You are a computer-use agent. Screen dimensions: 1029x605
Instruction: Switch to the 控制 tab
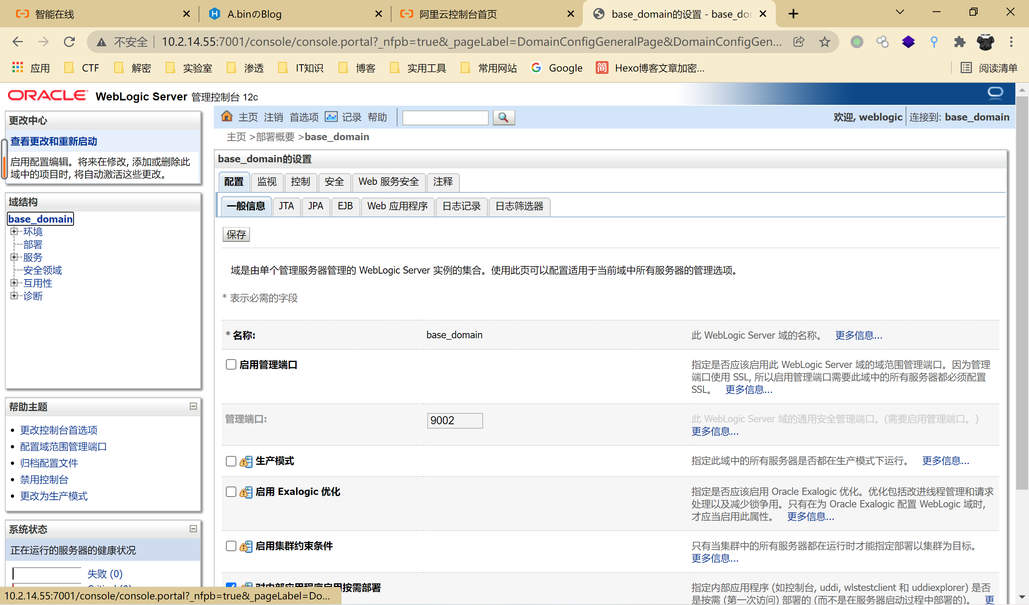click(x=300, y=182)
